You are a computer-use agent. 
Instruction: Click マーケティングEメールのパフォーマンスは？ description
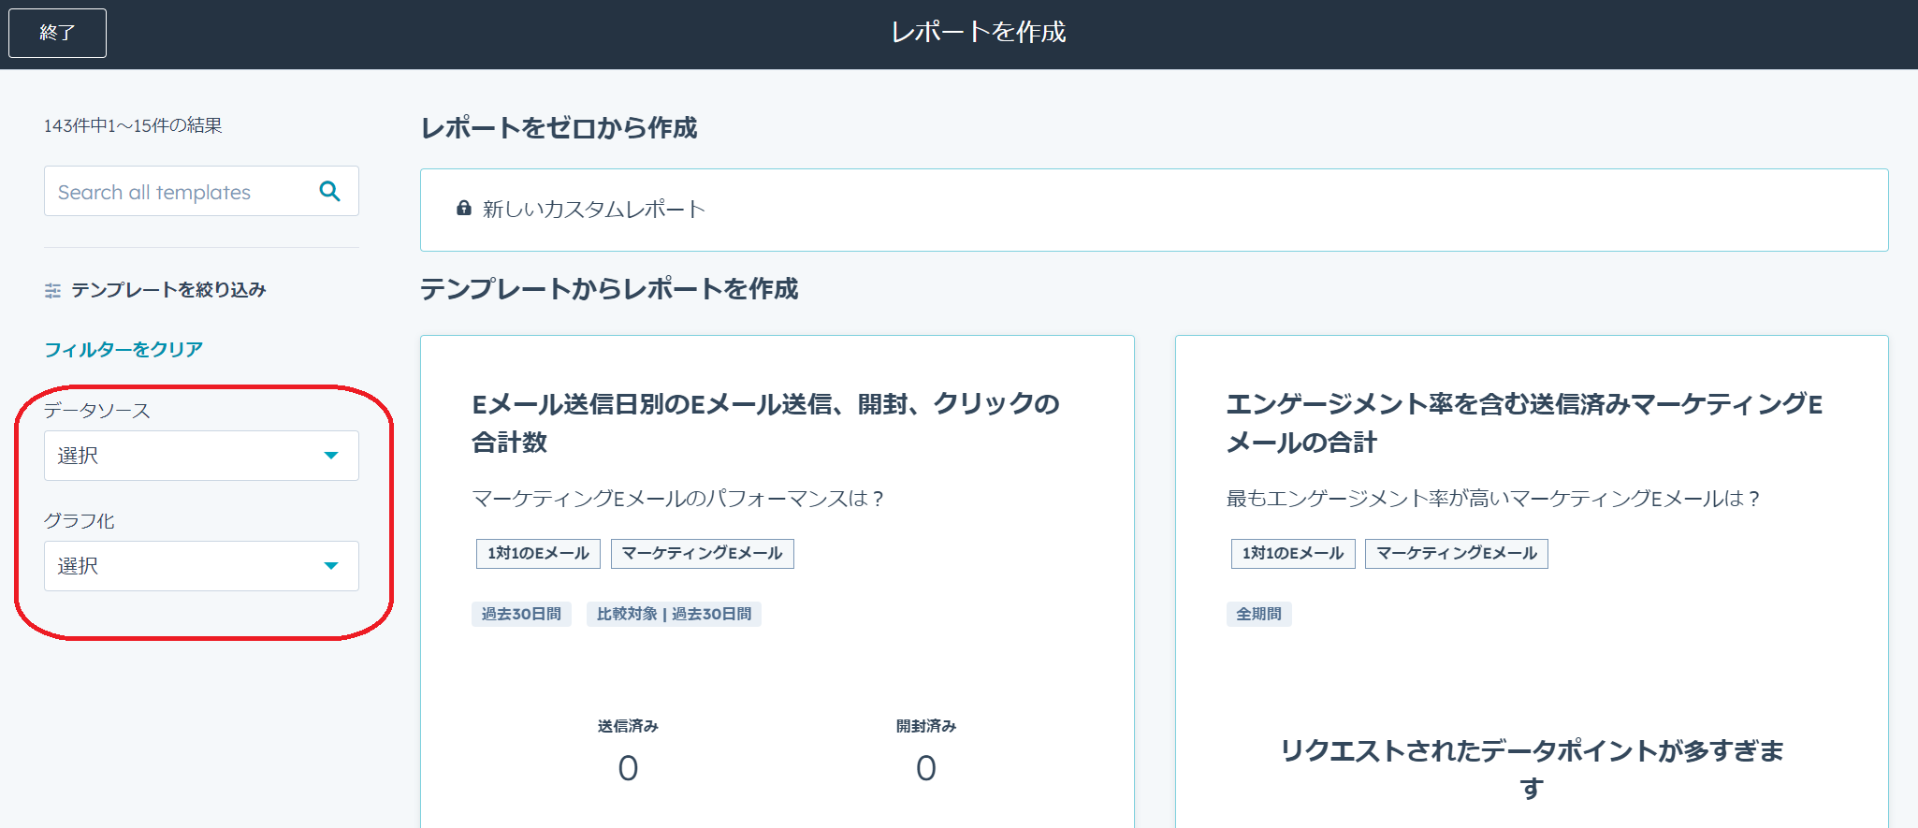click(678, 498)
